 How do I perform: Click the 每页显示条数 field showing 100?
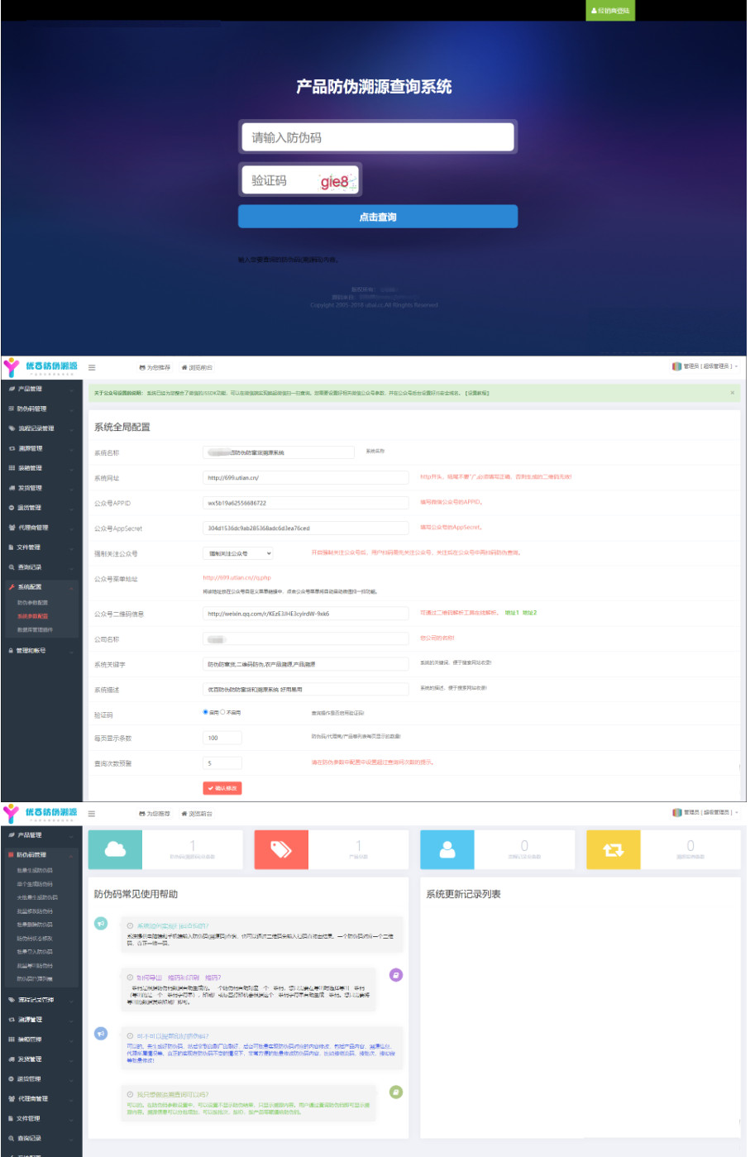[x=222, y=738]
